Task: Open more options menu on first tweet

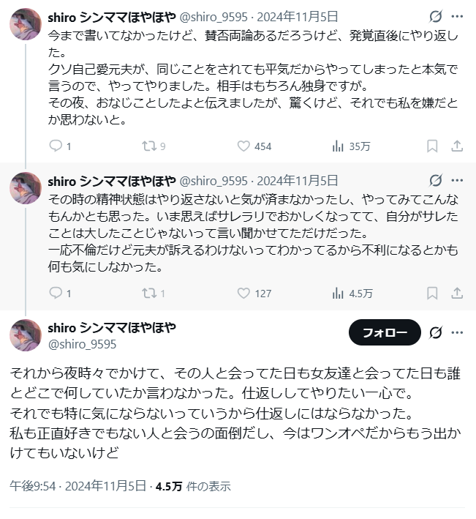Action: tap(458, 16)
